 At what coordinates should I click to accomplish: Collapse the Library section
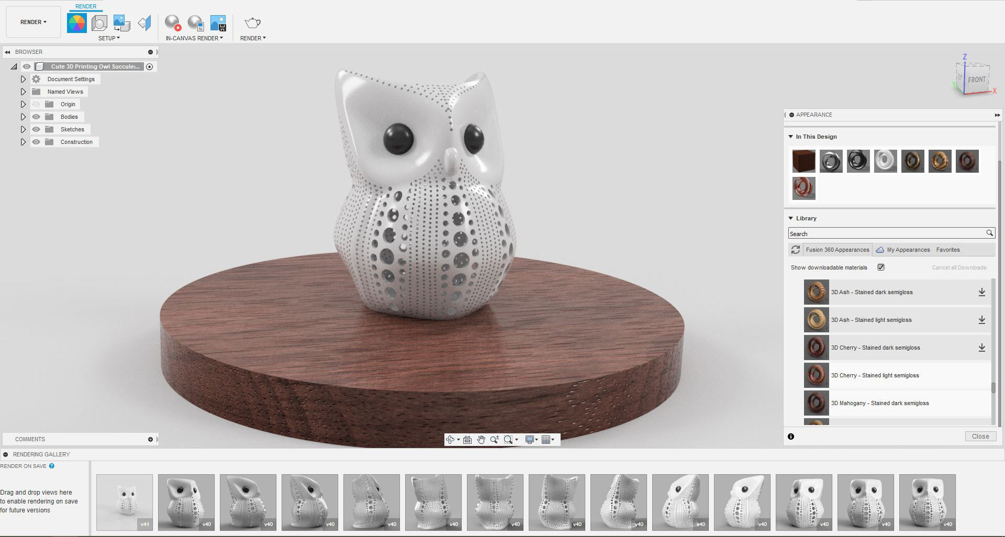790,218
